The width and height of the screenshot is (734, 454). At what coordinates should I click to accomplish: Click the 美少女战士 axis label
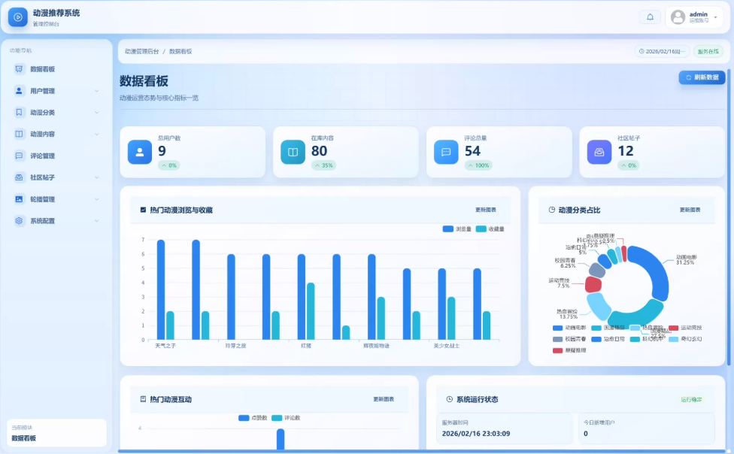tap(446, 346)
